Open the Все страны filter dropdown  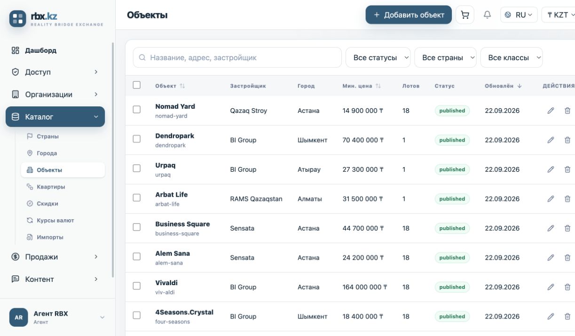tap(445, 57)
